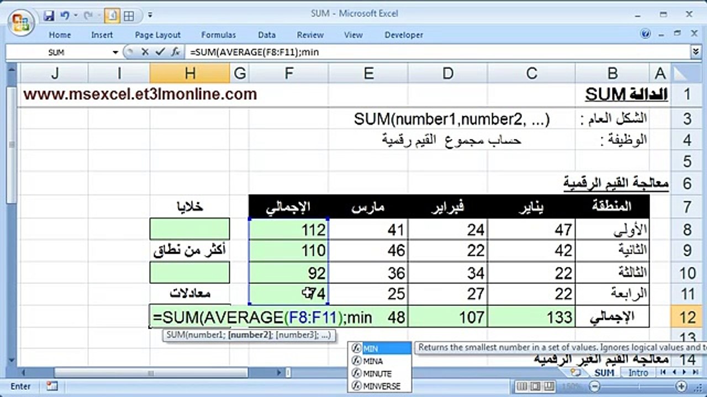Select the SUM sheet tab
The width and height of the screenshot is (707, 397).
[x=604, y=373]
